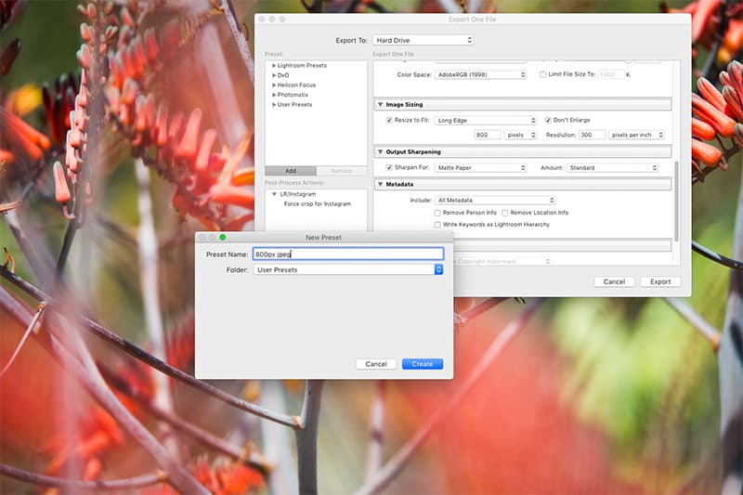Image resolution: width=743 pixels, height=495 pixels.
Task: Click Cancel in New Preset dialog
Action: (376, 364)
